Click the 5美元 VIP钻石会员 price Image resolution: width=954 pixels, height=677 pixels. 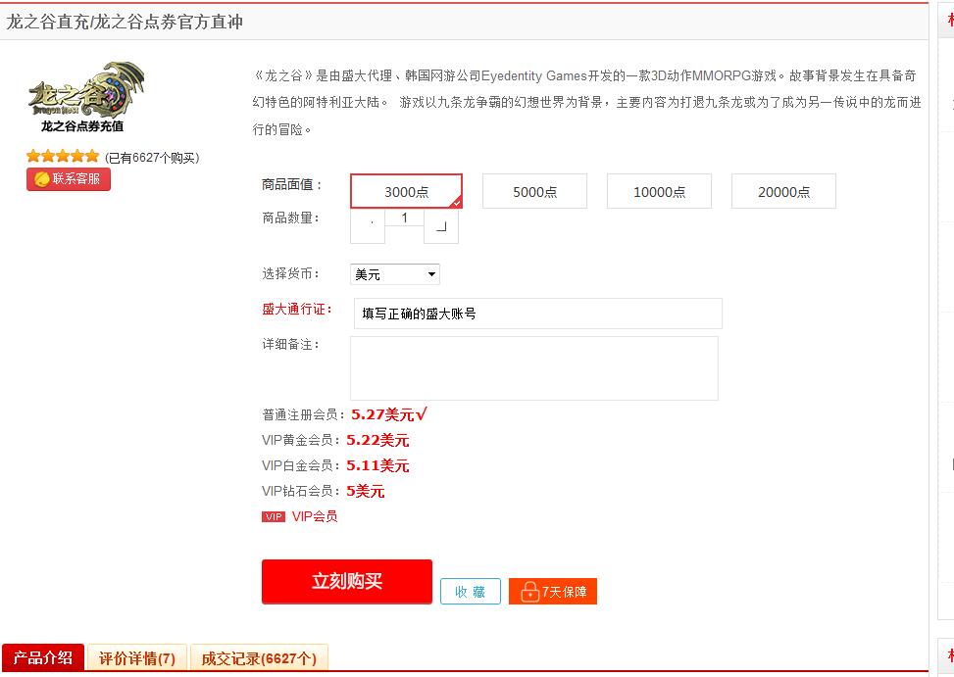[x=366, y=491]
